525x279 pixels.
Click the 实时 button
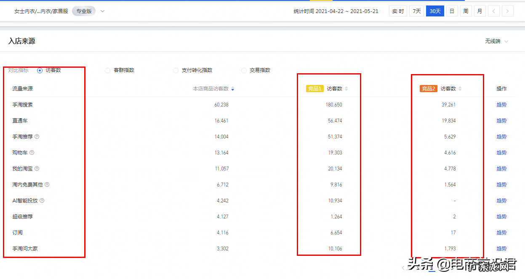[397, 11]
